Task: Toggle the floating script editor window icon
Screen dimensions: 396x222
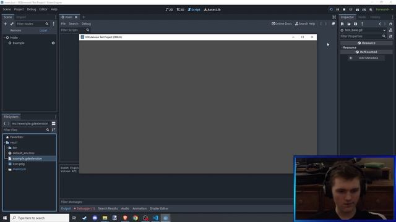Action: click(334, 23)
